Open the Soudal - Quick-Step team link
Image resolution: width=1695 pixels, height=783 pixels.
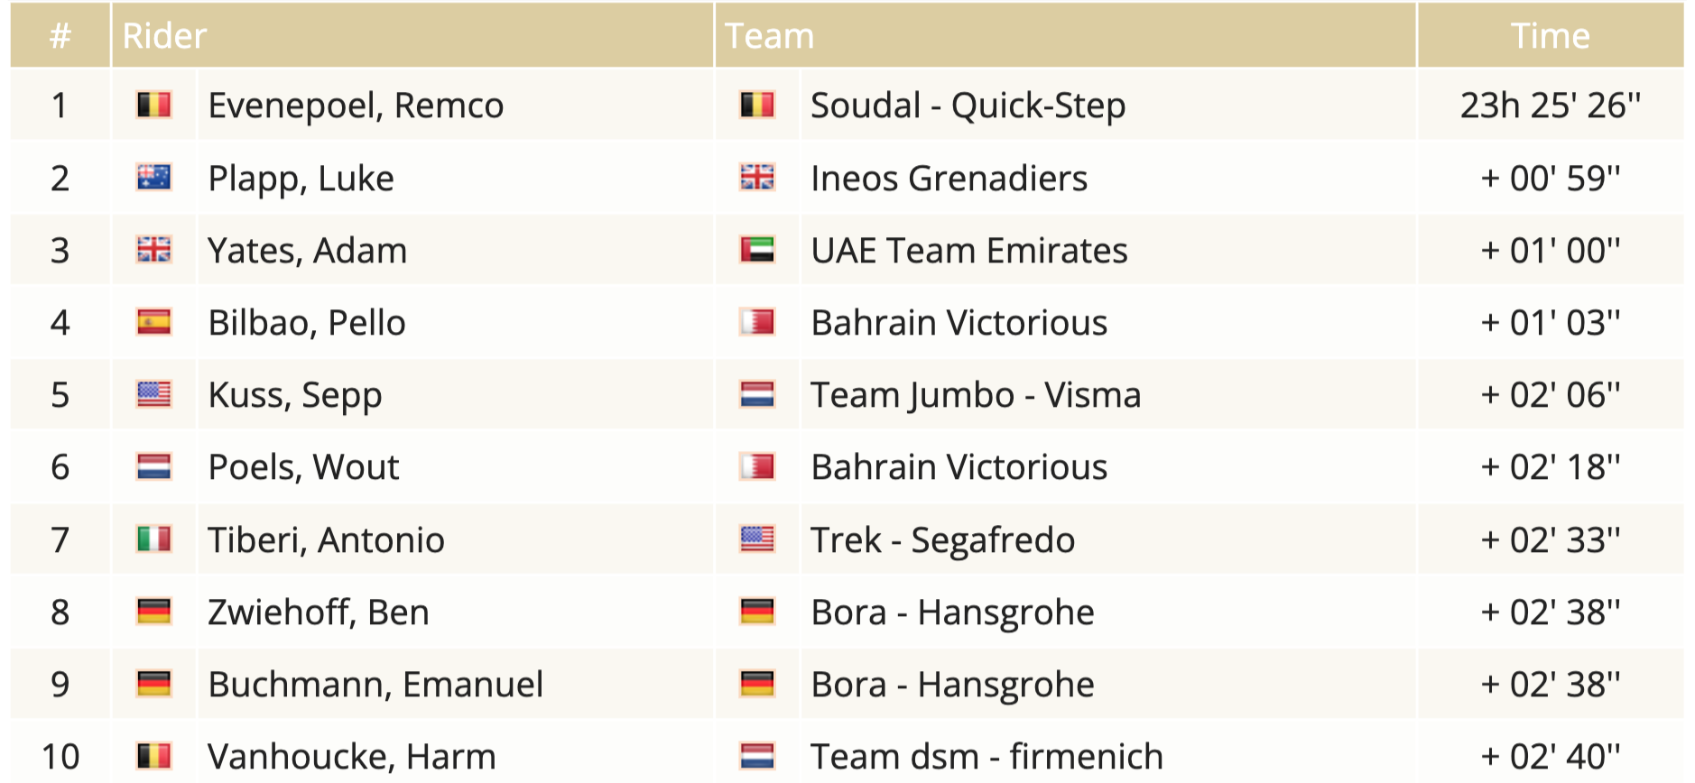coord(968,106)
